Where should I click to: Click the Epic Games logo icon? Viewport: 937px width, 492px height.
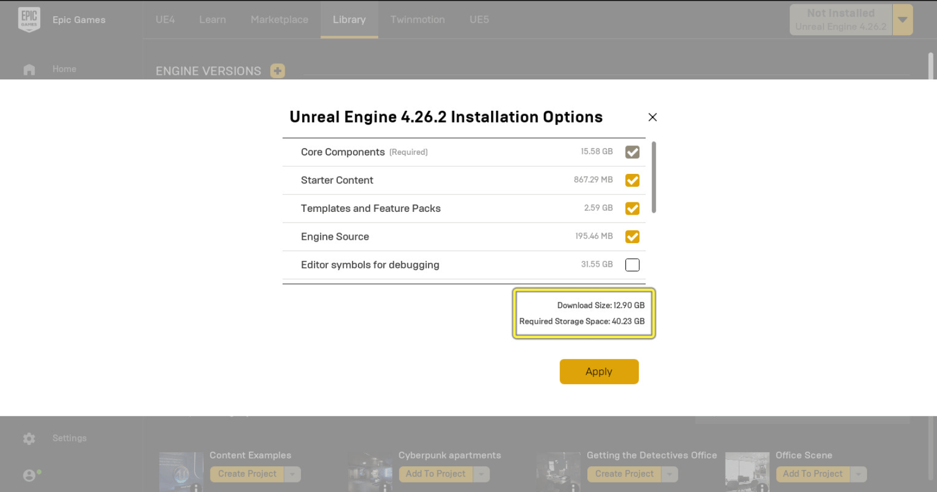(x=29, y=20)
